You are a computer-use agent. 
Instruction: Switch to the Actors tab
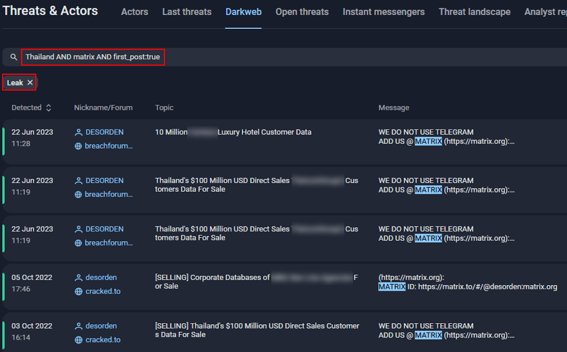point(134,12)
